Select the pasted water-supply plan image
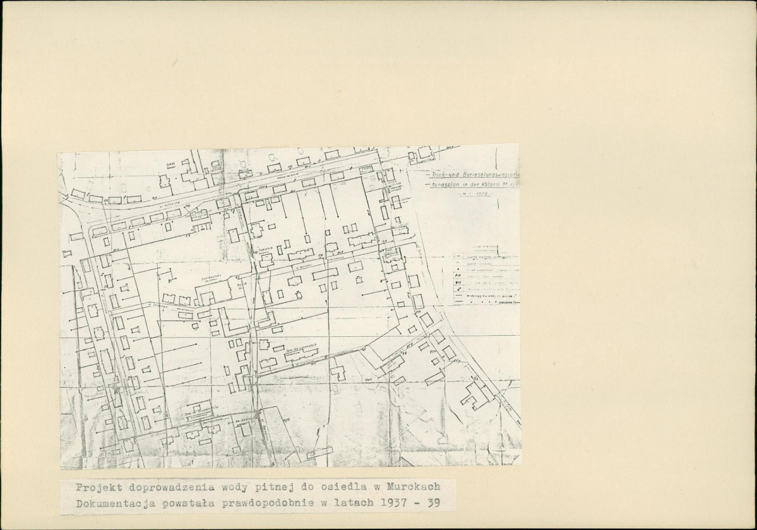The height and width of the screenshot is (530, 757). point(290,307)
